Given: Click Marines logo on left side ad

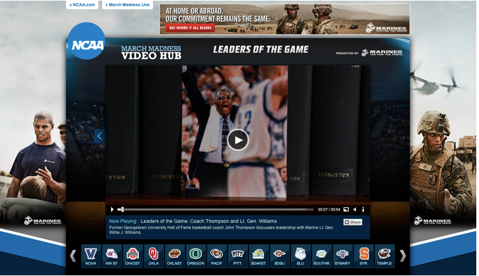Looking at the screenshot, I should pyautogui.click(x=43, y=220).
